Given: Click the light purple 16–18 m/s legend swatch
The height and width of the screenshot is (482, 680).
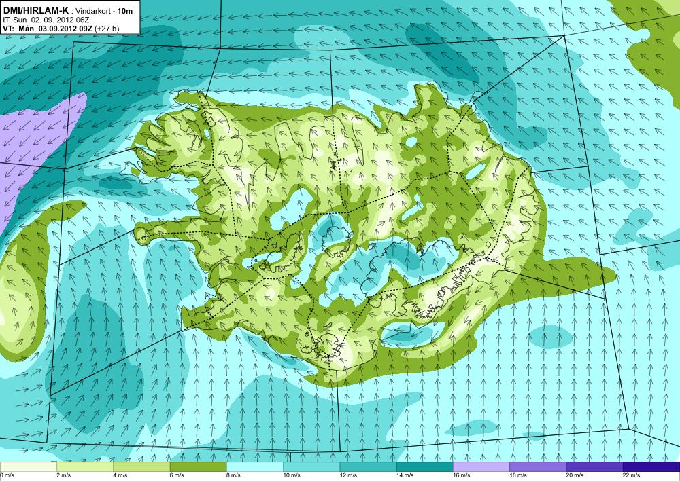Looking at the screenshot, I should (x=481, y=467).
